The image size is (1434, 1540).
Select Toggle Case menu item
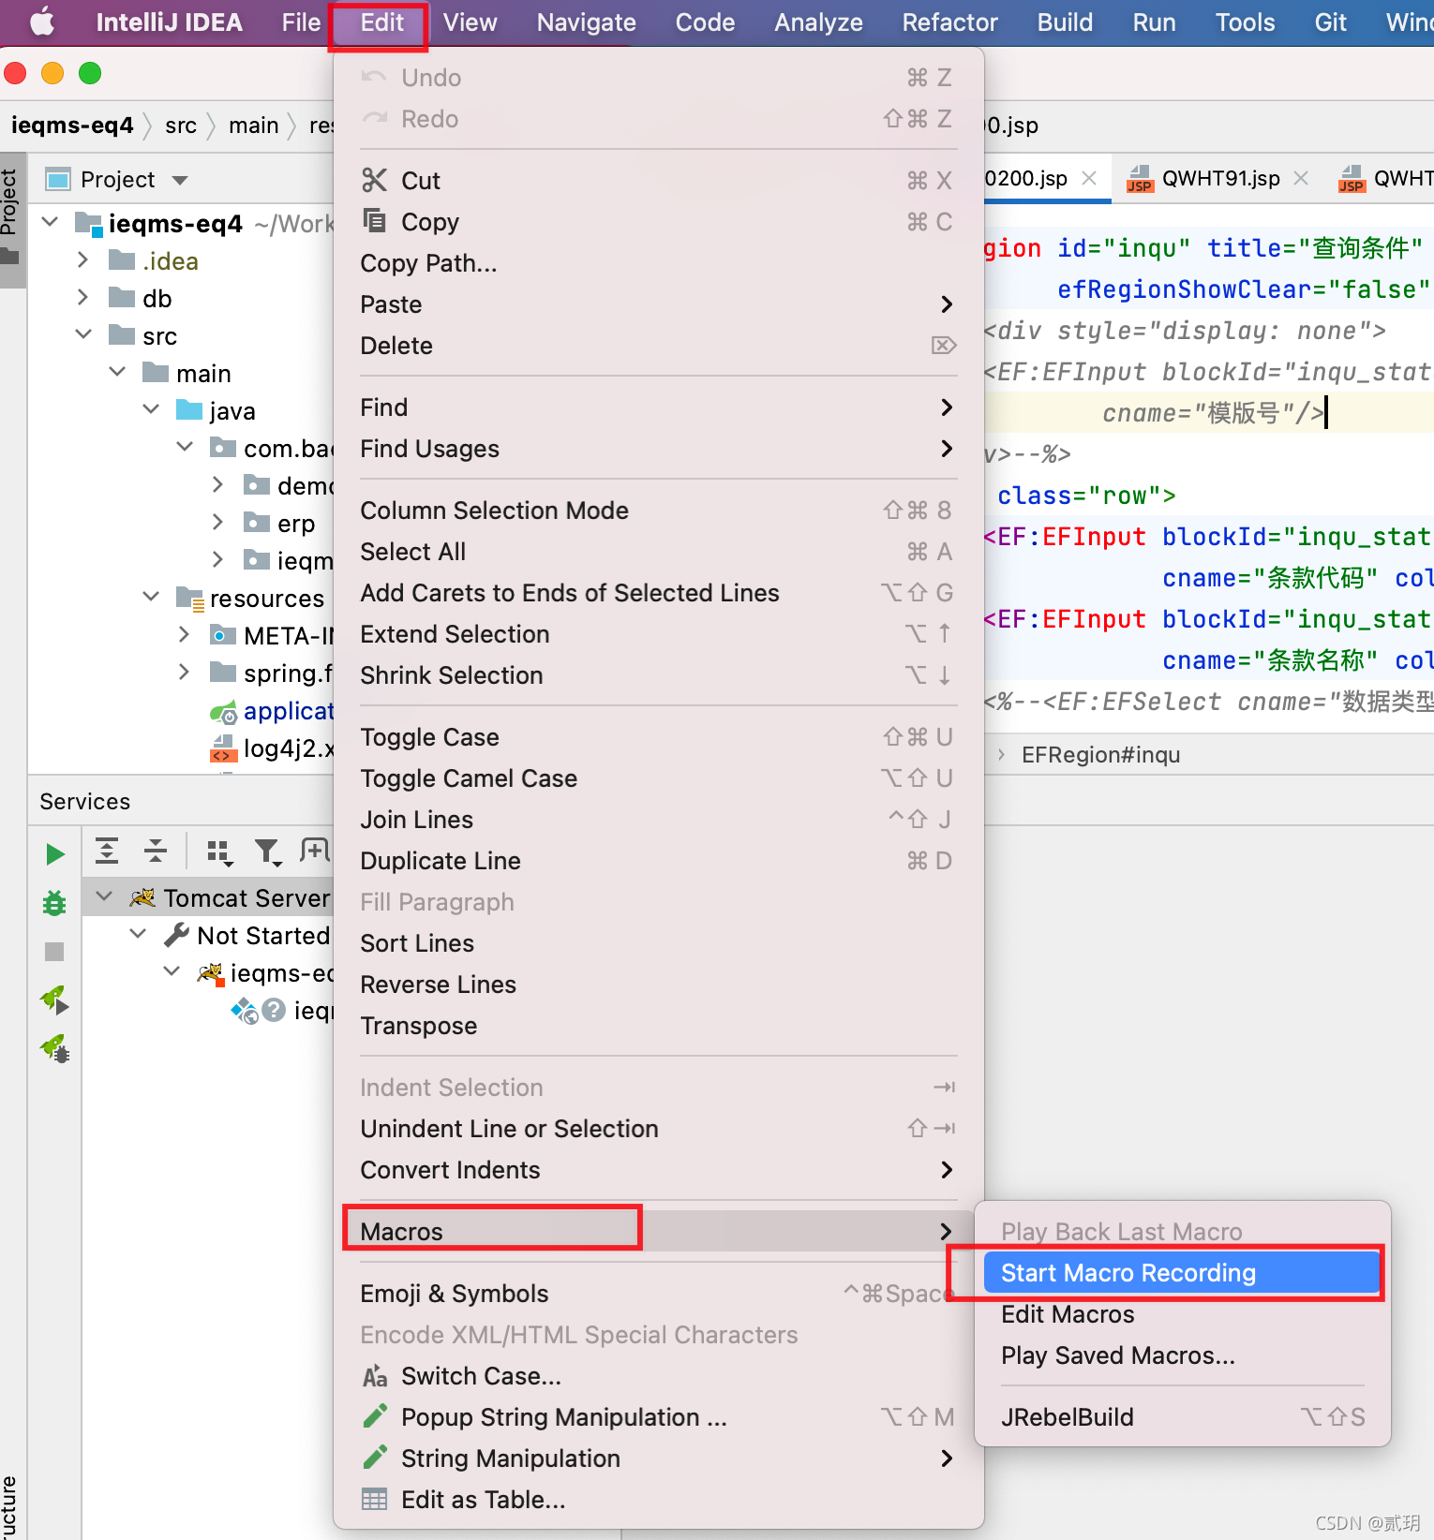[658, 736]
